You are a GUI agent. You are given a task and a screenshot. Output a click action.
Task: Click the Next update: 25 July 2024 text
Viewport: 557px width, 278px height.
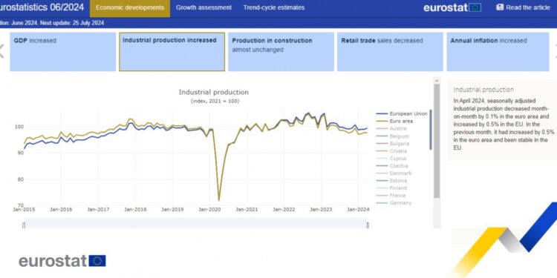click(x=72, y=23)
